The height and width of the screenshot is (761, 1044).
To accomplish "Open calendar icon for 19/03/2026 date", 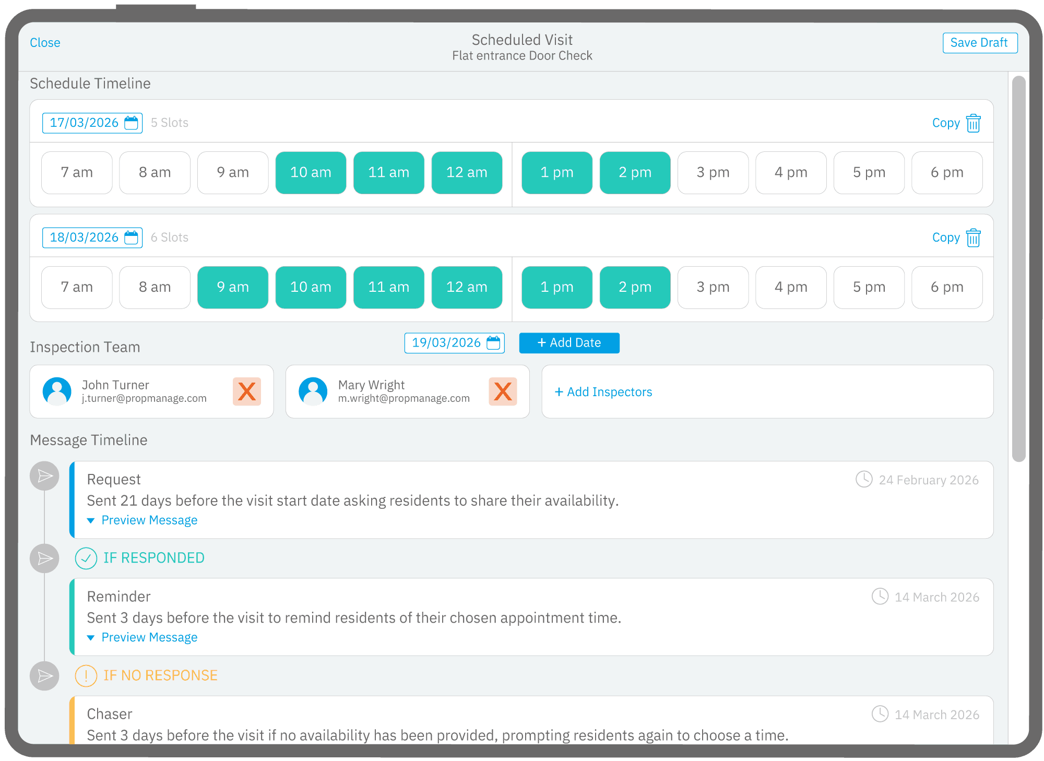I will point(493,343).
